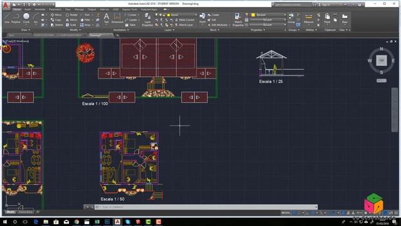Expand the Modify panel
The height and width of the screenshot is (226, 401).
(75, 30)
